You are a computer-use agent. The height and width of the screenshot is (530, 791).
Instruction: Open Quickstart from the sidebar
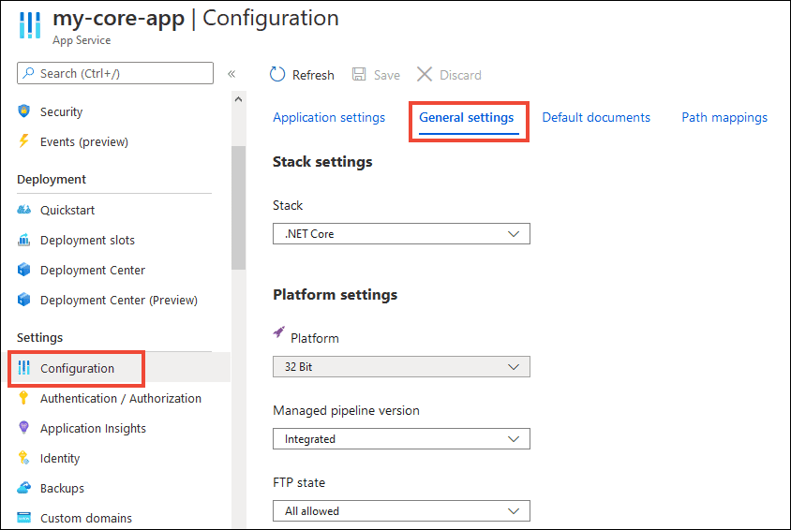[67, 210]
